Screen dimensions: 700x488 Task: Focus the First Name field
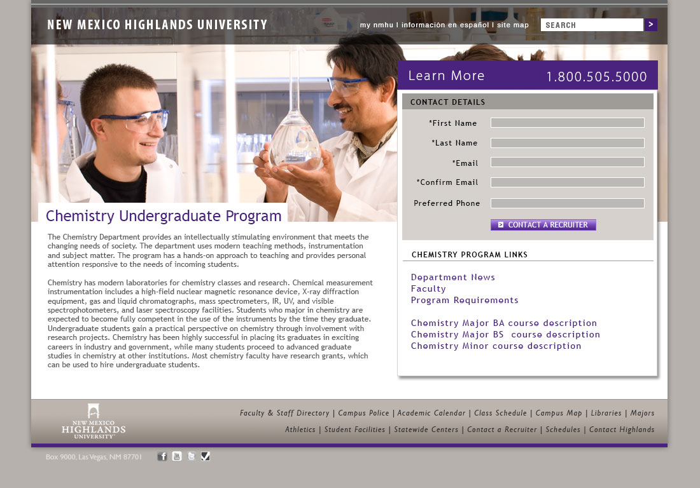[x=568, y=123]
